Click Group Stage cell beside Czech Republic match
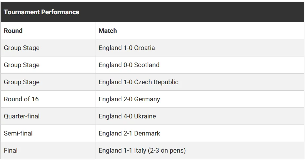The height and width of the screenshot is (161, 307). coord(48,82)
